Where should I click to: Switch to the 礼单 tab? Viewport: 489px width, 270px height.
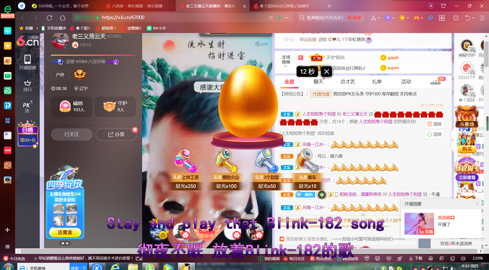[377, 82]
